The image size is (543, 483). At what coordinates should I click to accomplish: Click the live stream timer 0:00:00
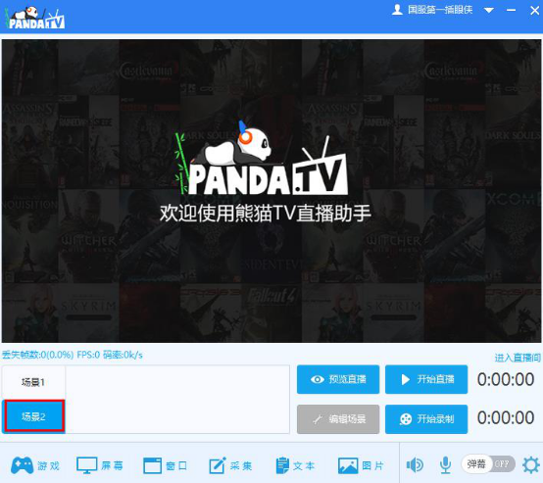[506, 379]
